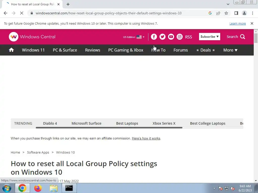The width and height of the screenshot is (258, 193).
Task: Click the browser forward arrow
Action: click(x=14, y=13)
